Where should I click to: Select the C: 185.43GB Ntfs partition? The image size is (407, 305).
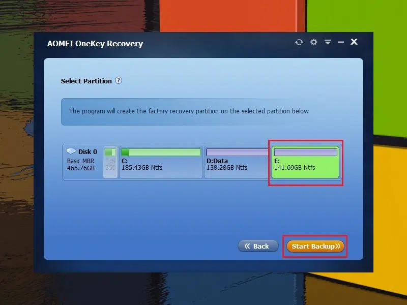coord(161,162)
